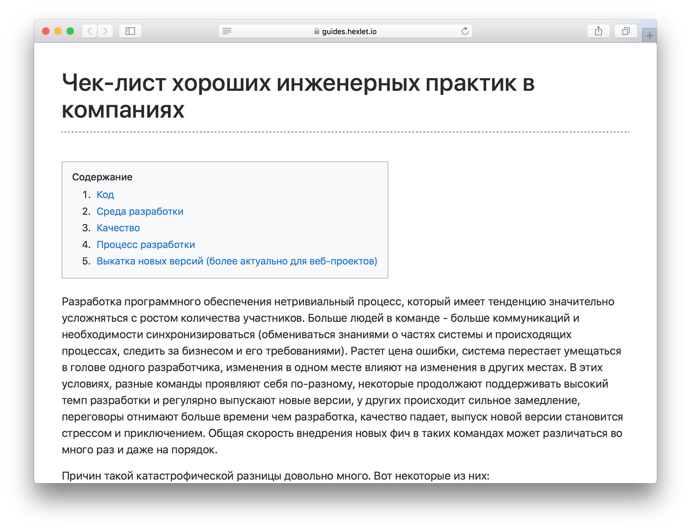
Task: Jump to the 'Качество' section link
Action: pyautogui.click(x=118, y=228)
